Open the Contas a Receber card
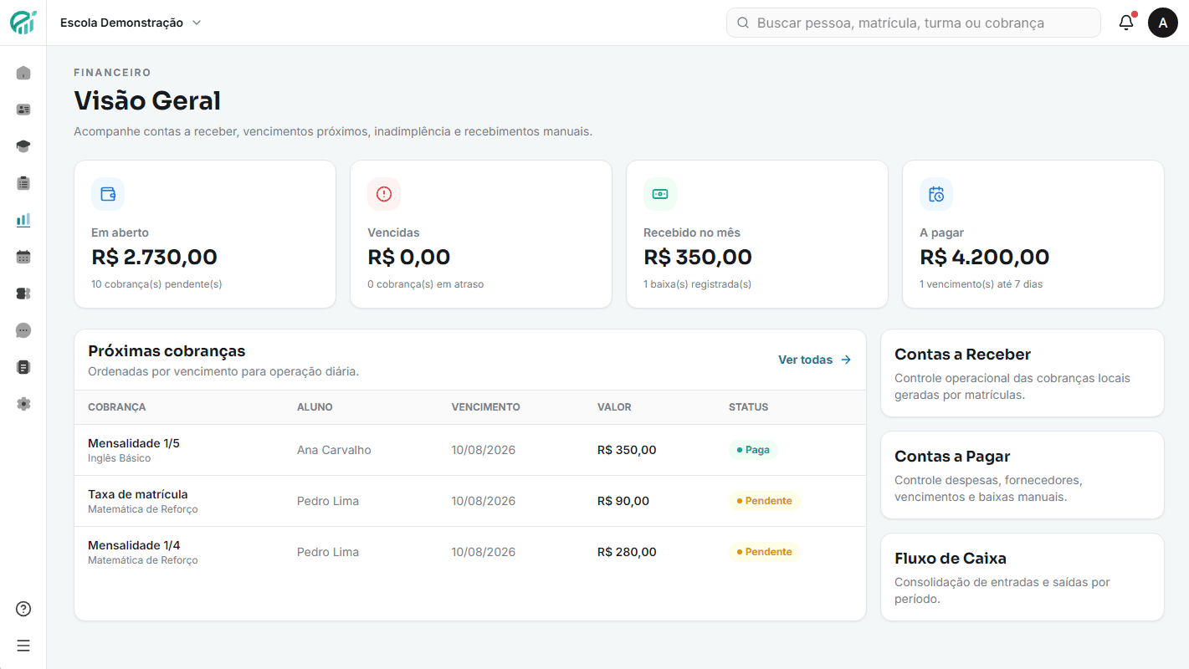 coord(1022,373)
